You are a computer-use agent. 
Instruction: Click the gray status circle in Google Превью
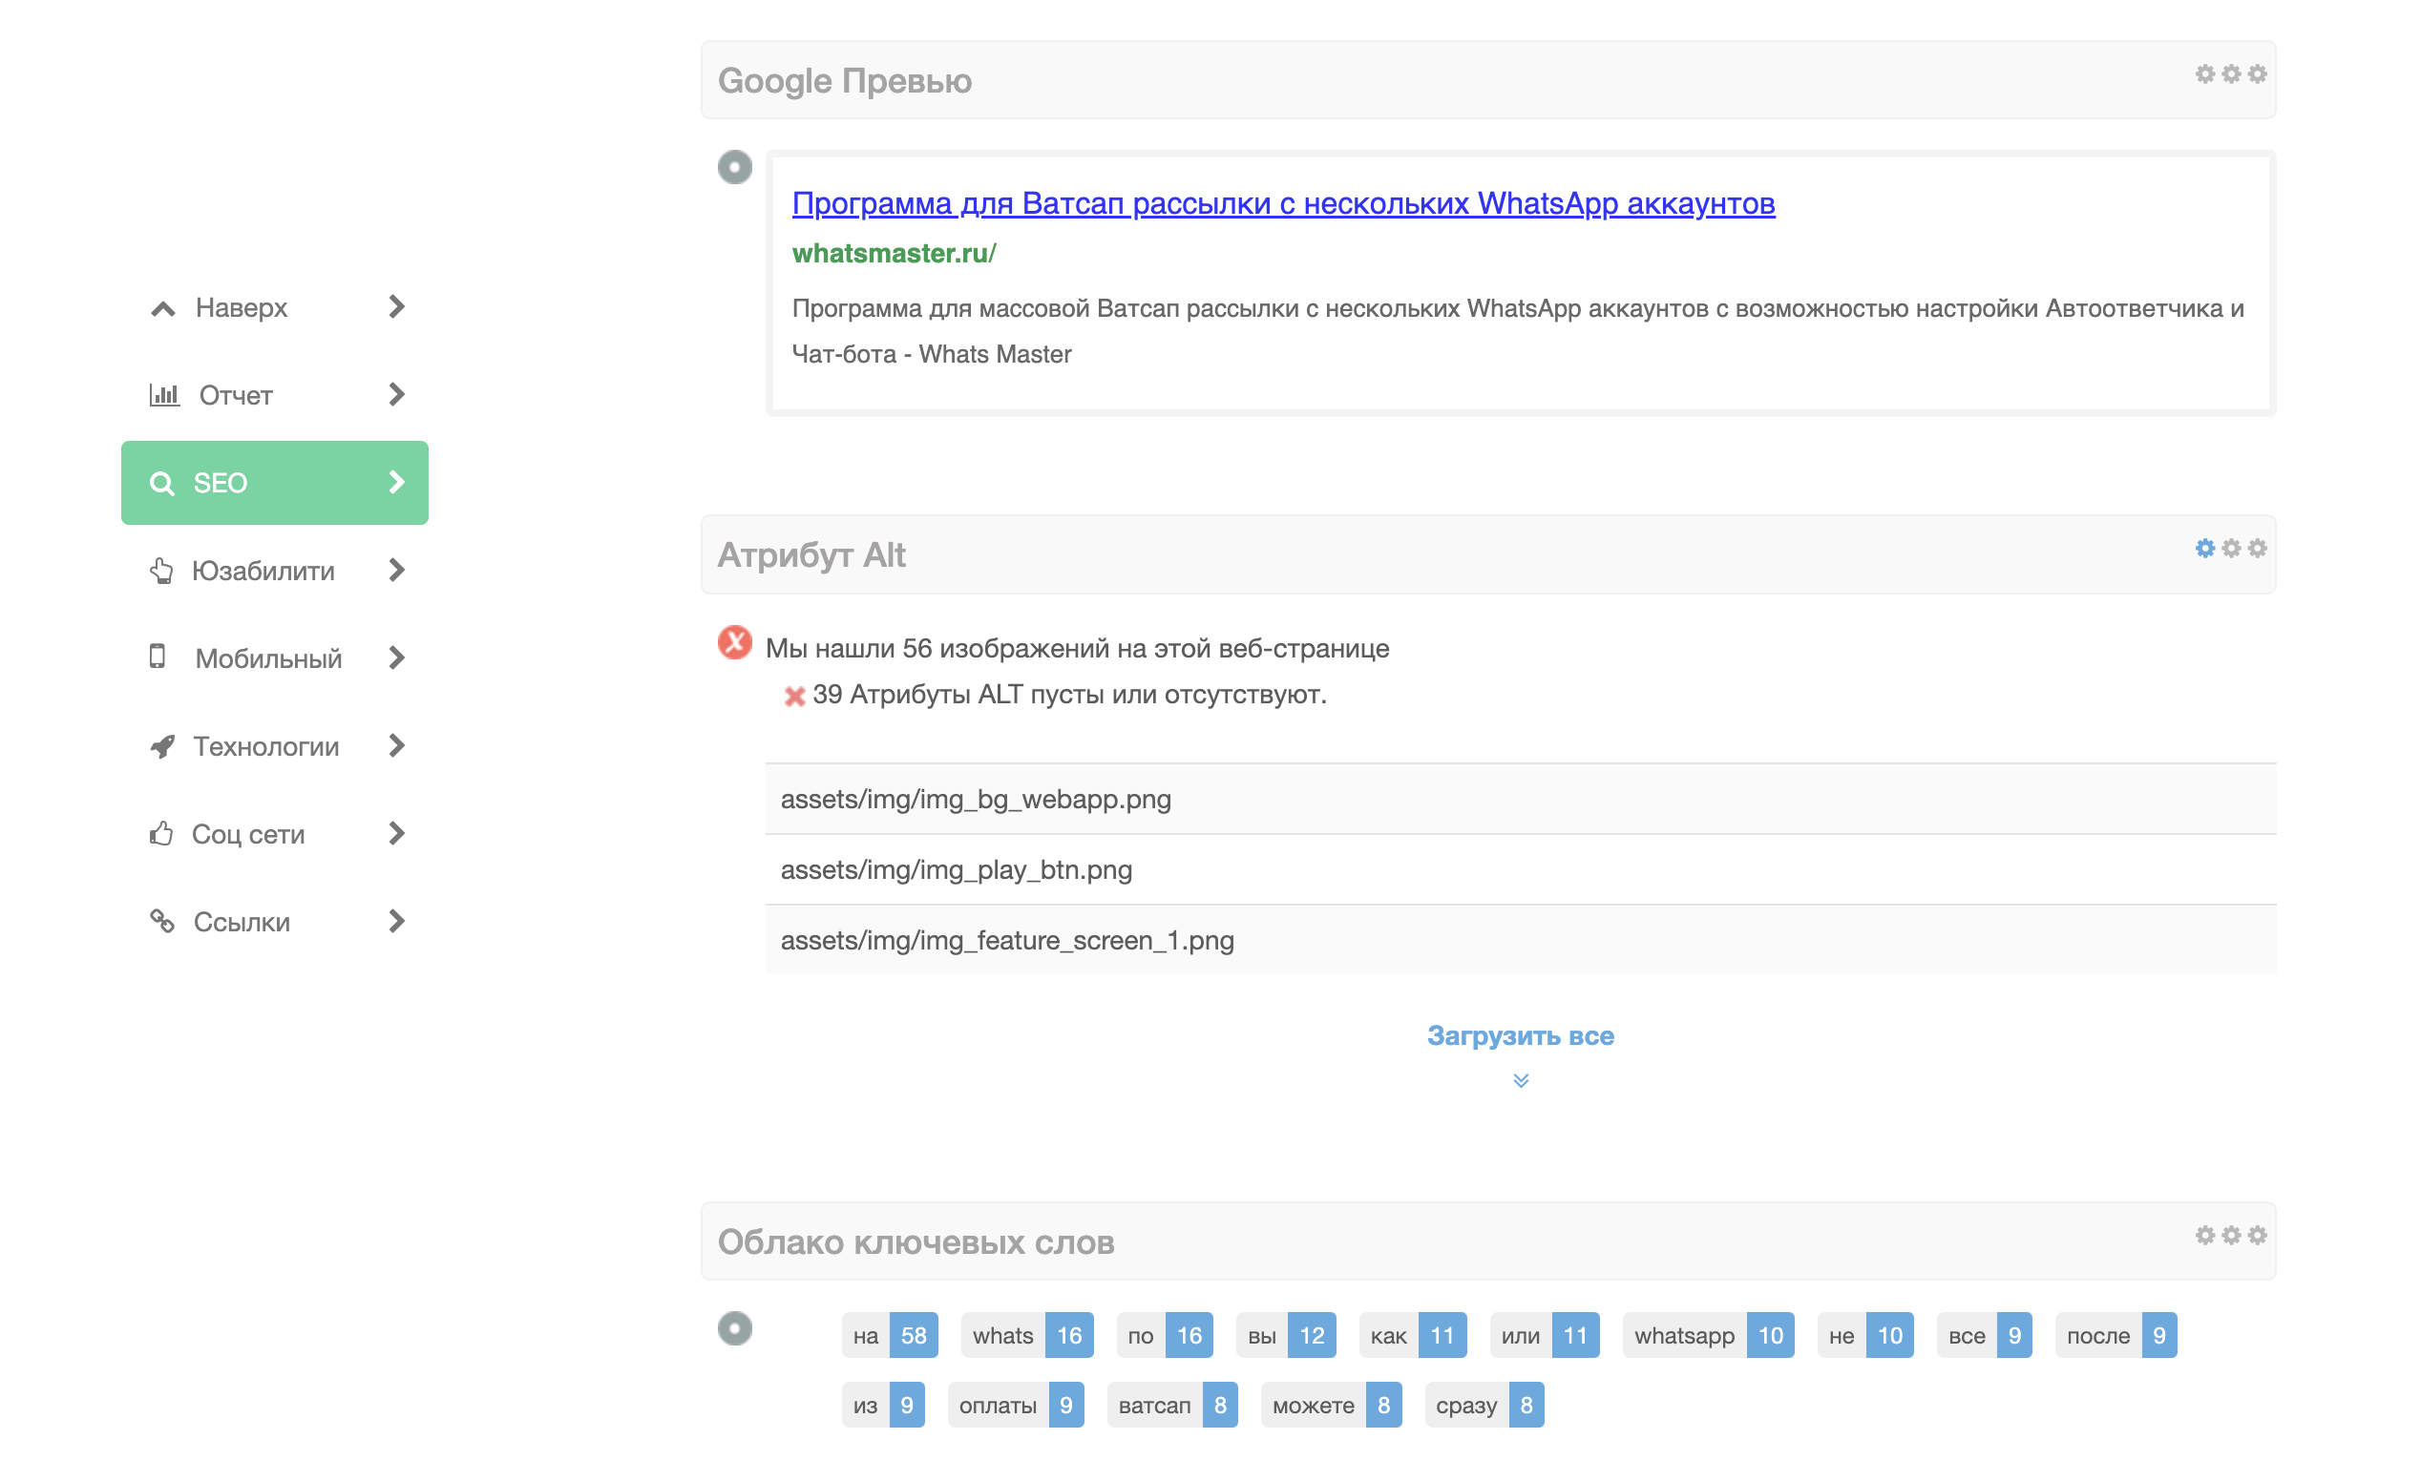734,167
